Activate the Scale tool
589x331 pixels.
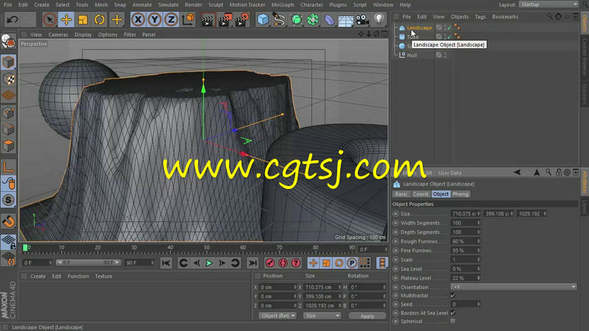[82, 20]
